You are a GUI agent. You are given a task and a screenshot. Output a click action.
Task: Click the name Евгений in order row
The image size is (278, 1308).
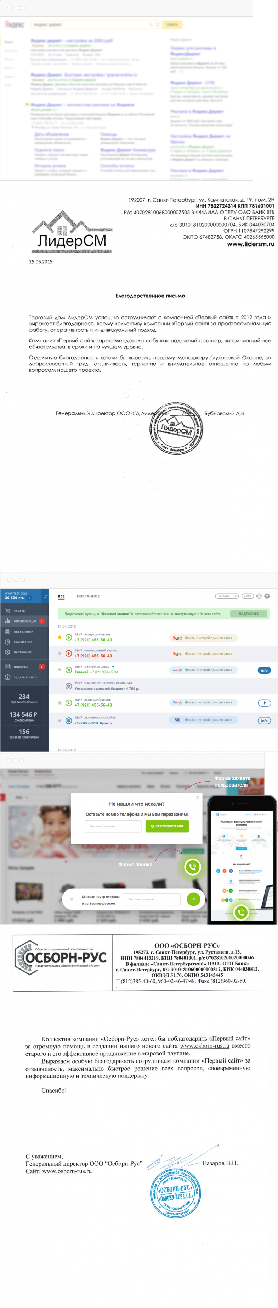coord(81,672)
